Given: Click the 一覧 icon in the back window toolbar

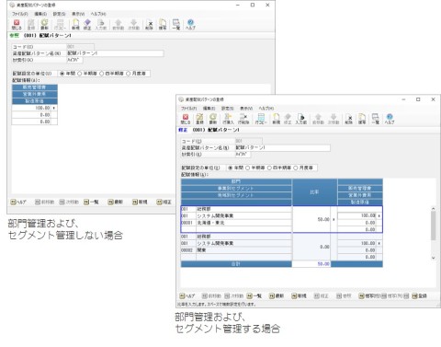Looking at the screenshot, I should (176, 24).
